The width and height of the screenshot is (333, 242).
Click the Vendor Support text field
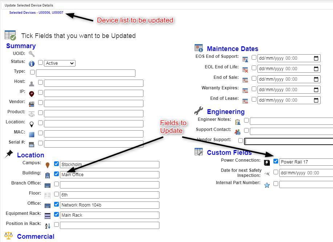click(x=289, y=141)
